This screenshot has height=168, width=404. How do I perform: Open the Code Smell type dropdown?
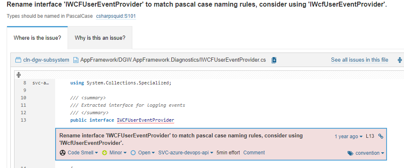point(83,153)
